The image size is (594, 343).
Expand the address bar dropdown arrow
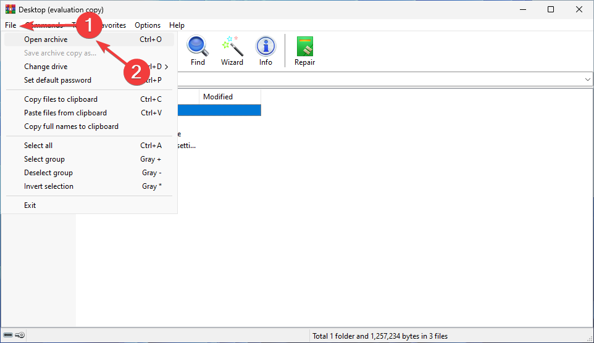pos(588,80)
